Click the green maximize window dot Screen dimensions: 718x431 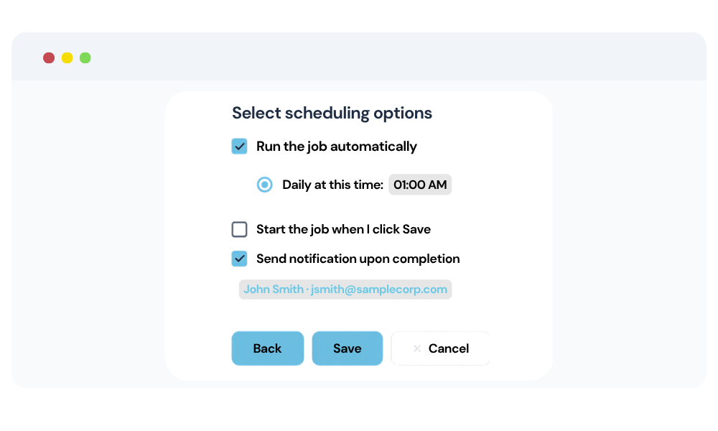[85, 57]
